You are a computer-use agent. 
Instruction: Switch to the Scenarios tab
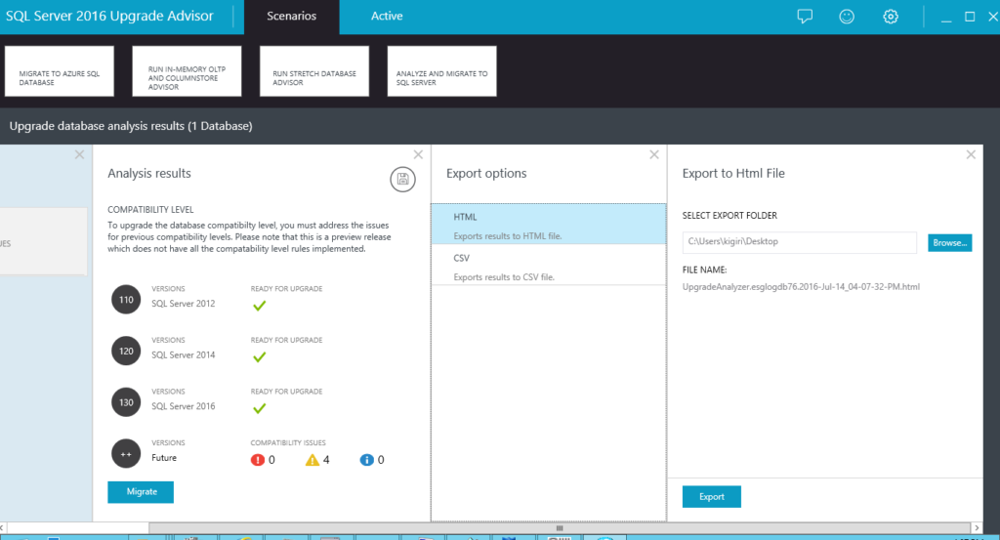pyautogui.click(x=291, y=17)
